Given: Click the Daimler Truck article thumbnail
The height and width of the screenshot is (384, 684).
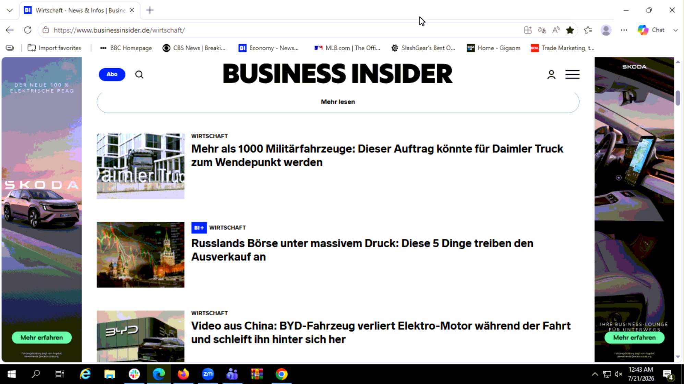Looking at the screenshot, I should (141, 166).
